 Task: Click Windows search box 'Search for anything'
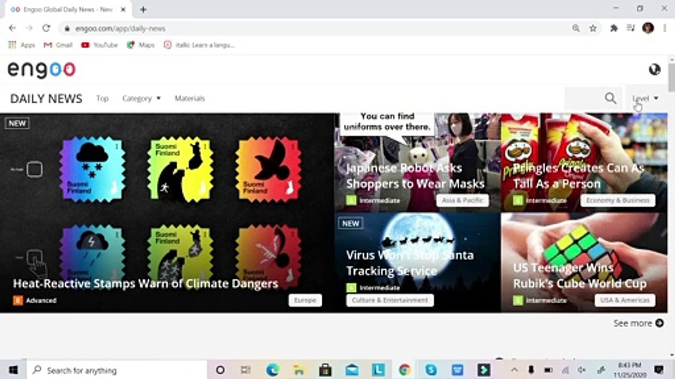click(117, 370)
